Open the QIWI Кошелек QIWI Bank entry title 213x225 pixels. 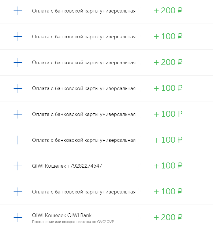(62, 215)
